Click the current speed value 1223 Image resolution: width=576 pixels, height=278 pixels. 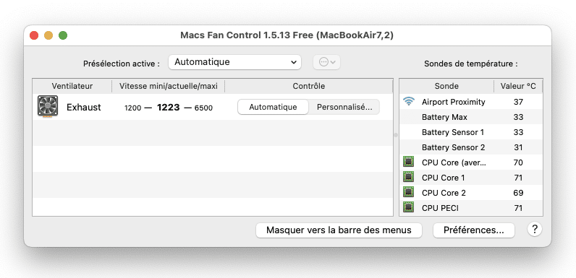click(x=169, y=107)
